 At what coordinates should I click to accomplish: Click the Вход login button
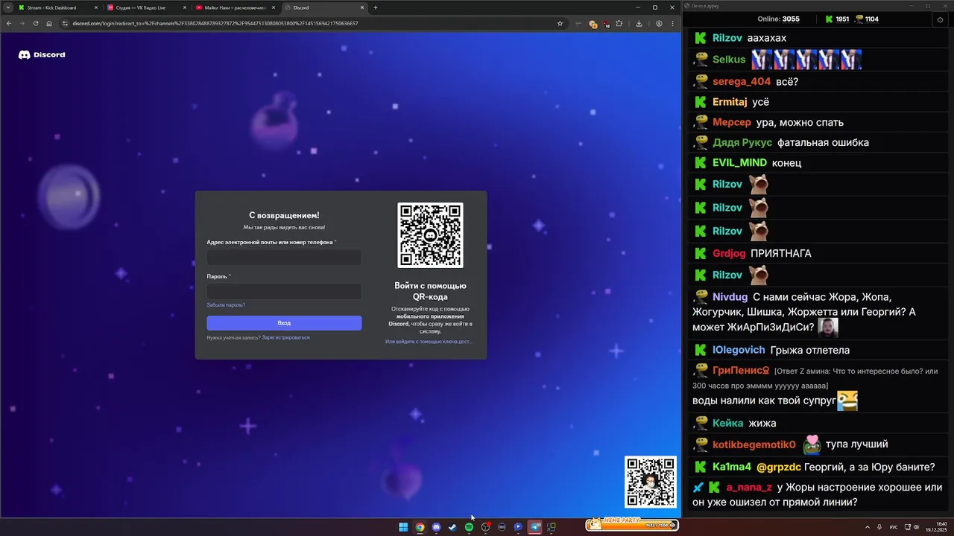284,323
